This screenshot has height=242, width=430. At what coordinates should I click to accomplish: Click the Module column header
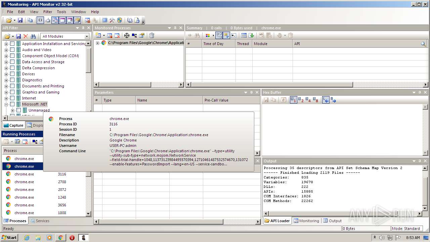coord(272,44)
